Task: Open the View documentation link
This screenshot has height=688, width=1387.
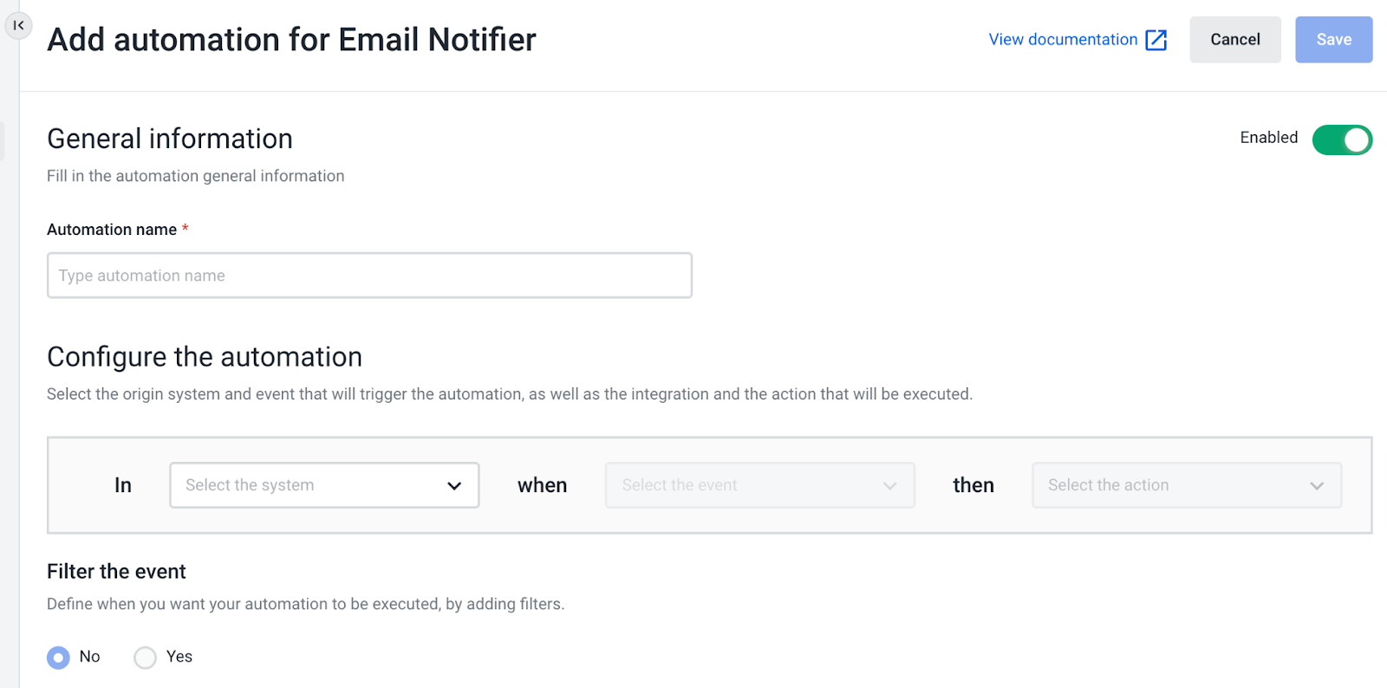Action: (x=1063, y=40)
